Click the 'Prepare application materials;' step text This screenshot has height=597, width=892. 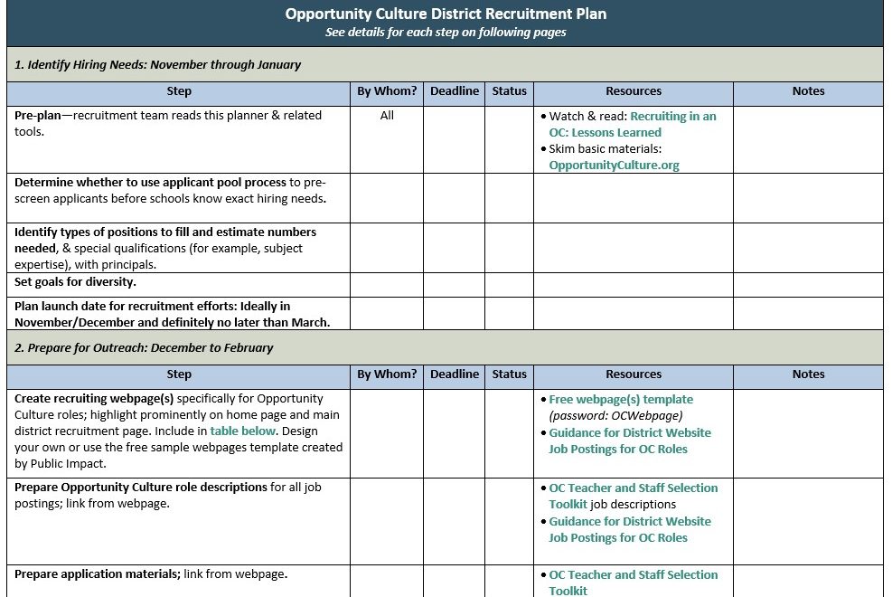[x=98, y=573]
